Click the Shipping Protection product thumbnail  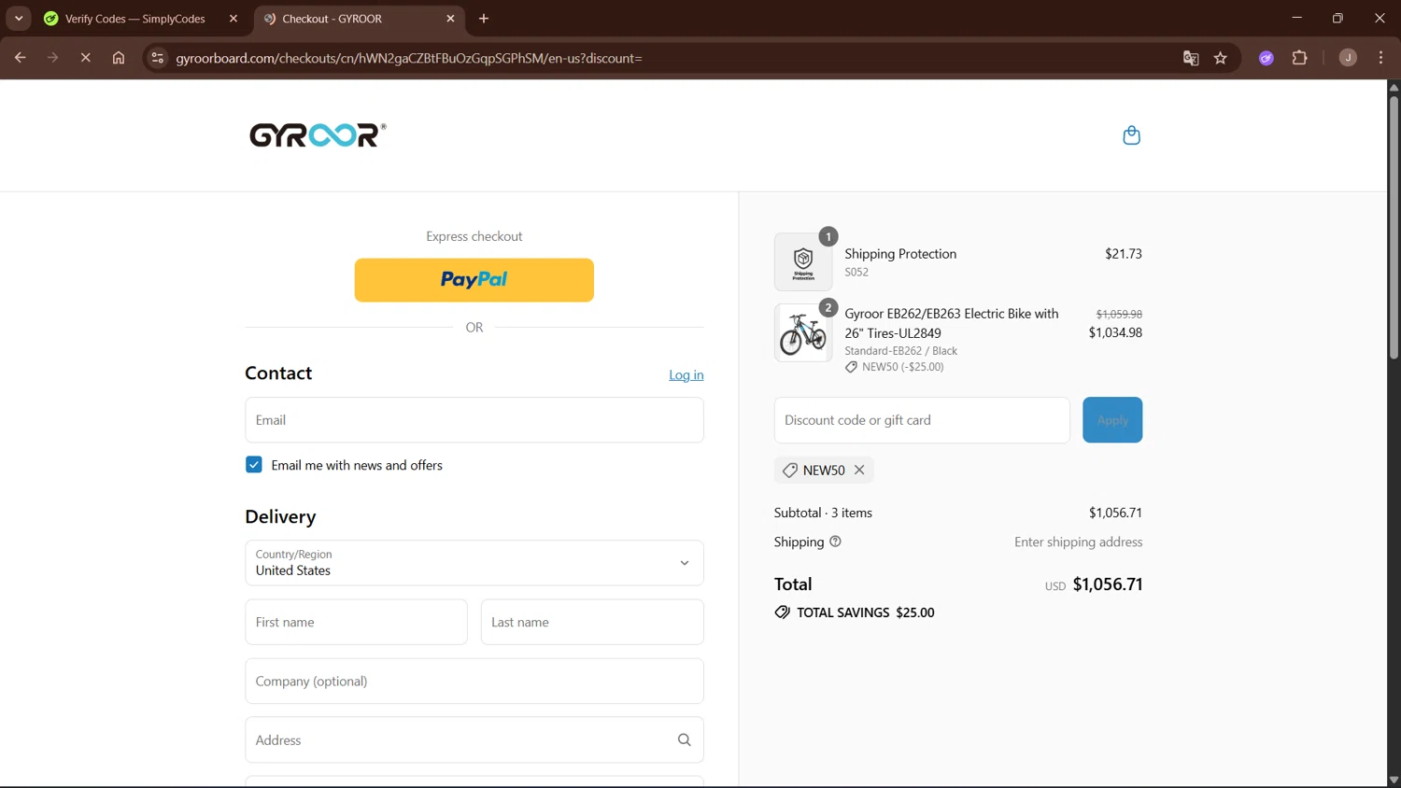point(803,262)
